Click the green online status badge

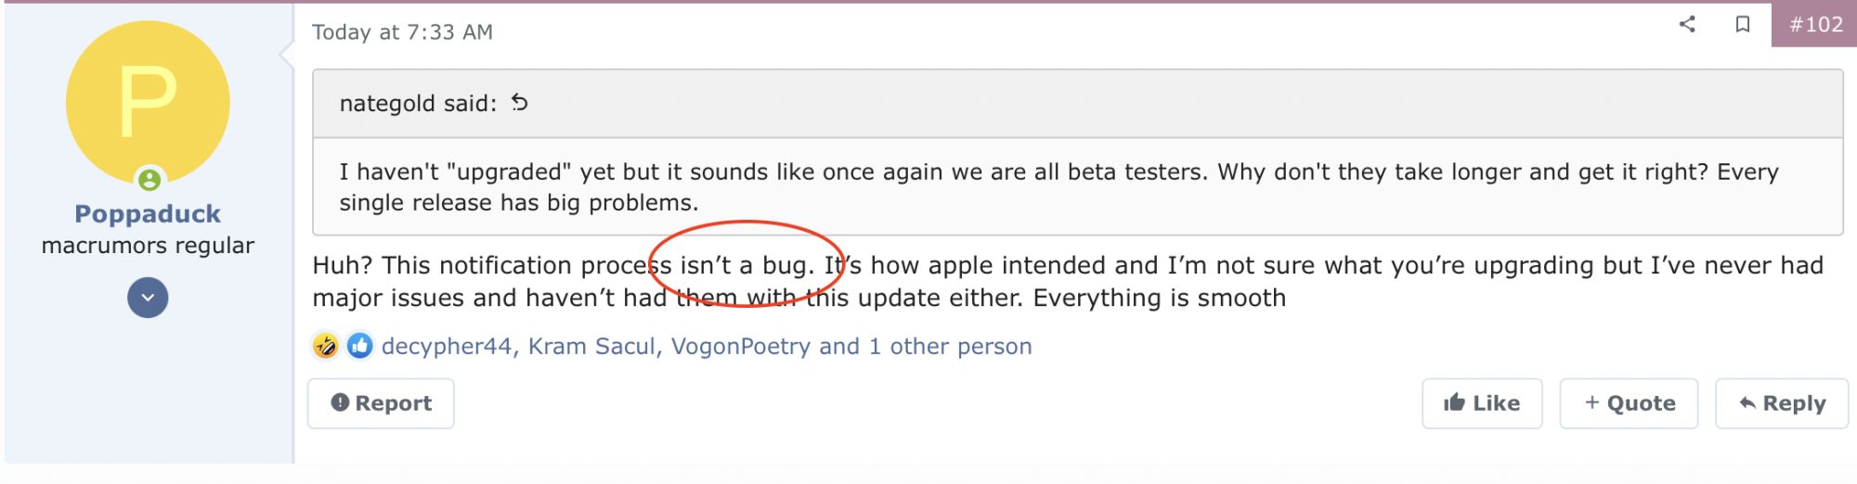[x=149, y=180]
